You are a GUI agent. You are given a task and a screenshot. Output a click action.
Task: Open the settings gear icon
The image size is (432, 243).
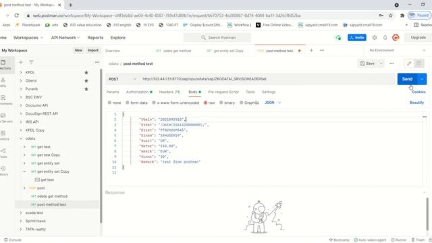tap(375, 38)
